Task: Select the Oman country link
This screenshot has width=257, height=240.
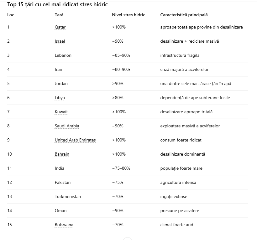Action: [60, 211]
